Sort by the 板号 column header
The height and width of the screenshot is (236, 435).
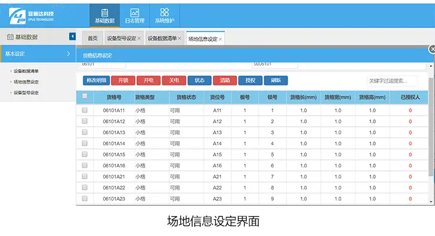[245, 97]
